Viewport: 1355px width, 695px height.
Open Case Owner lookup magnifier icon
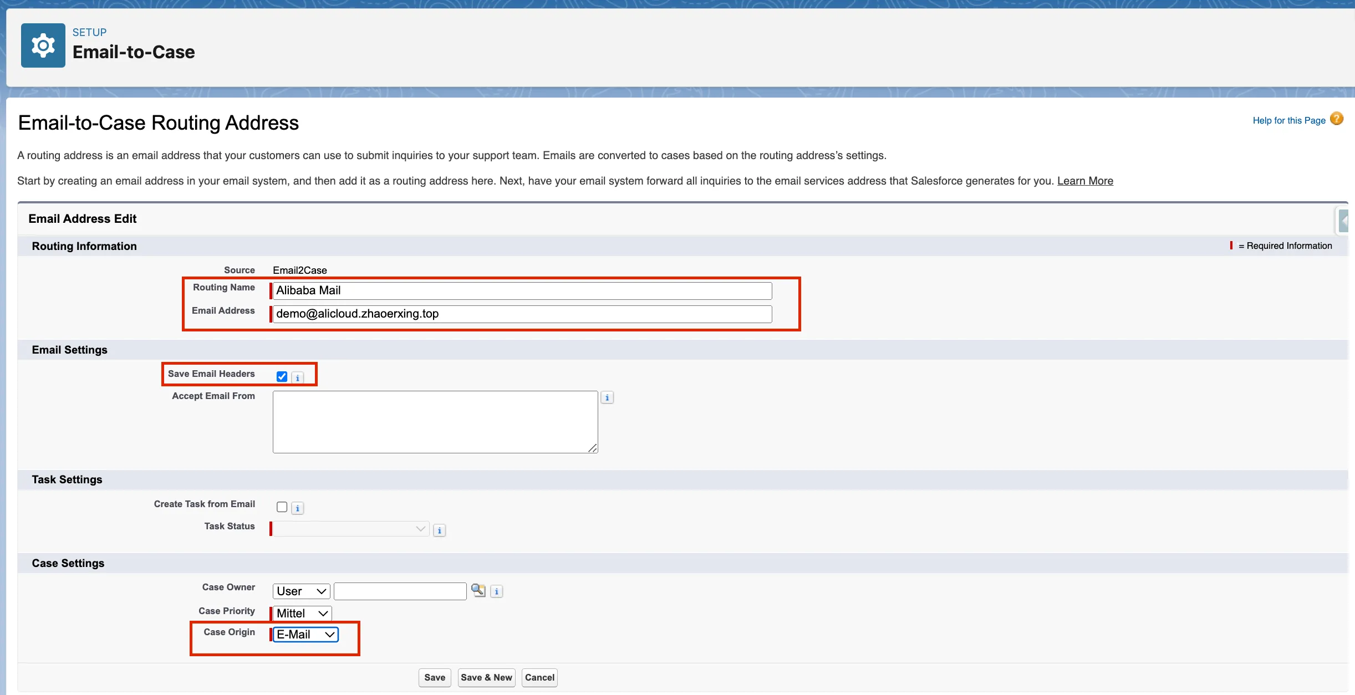tap(478, 590)
